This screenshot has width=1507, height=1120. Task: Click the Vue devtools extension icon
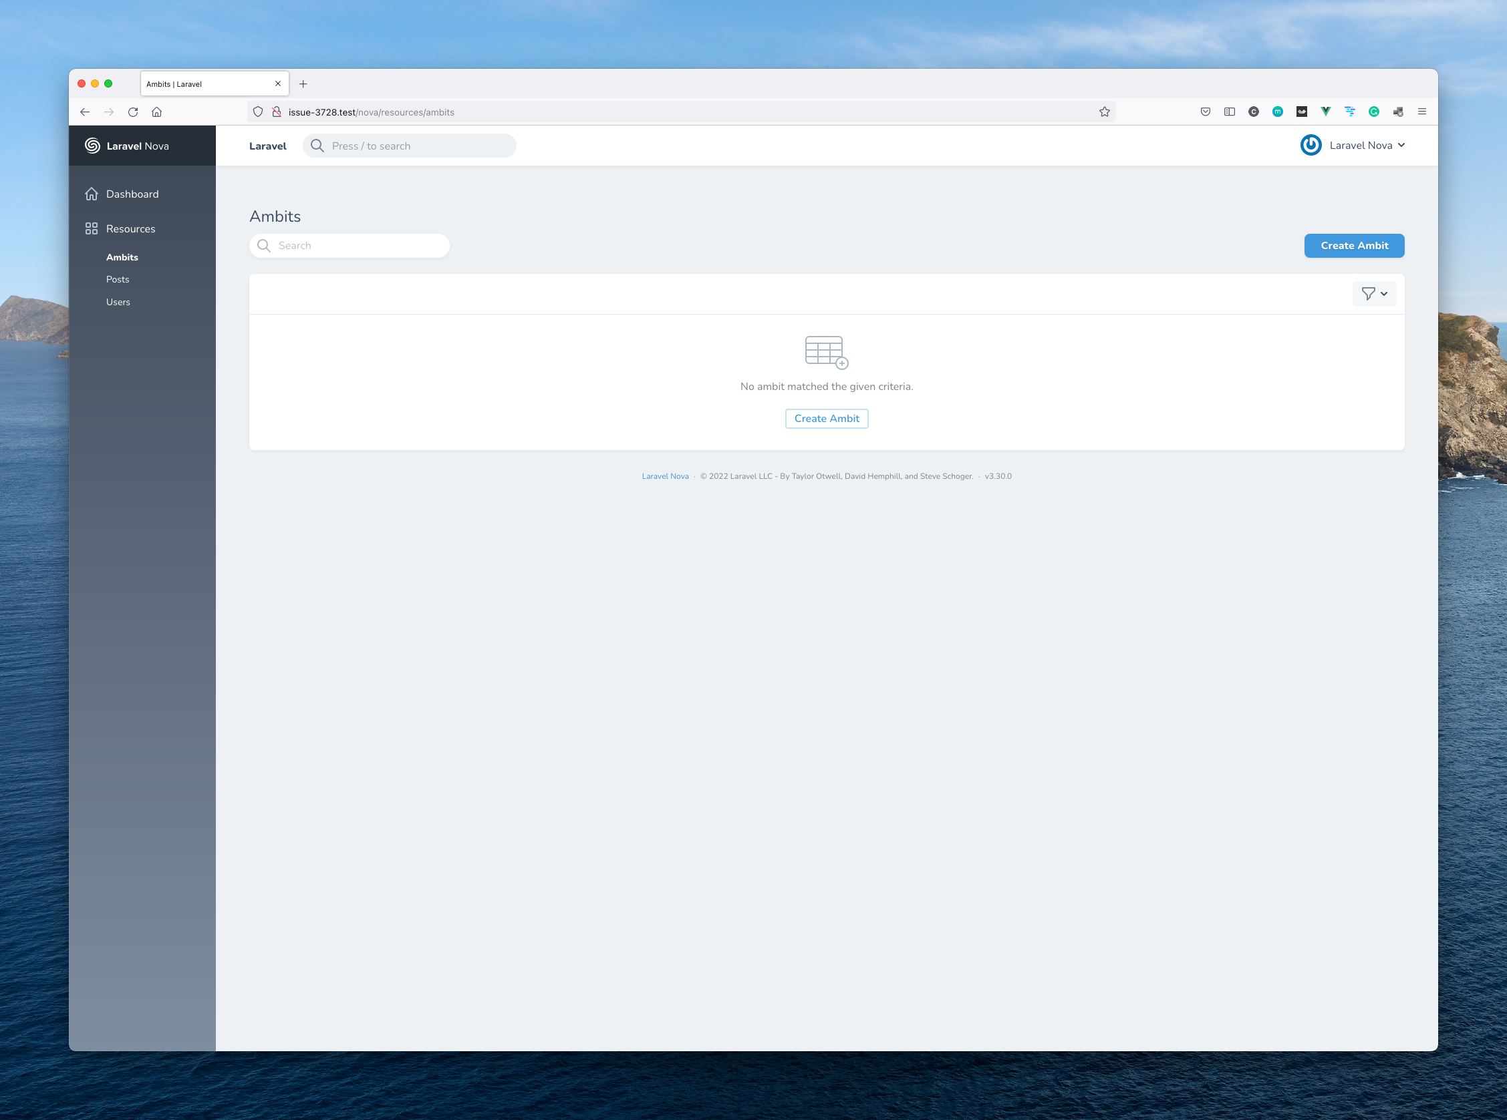click(1326, 112)
